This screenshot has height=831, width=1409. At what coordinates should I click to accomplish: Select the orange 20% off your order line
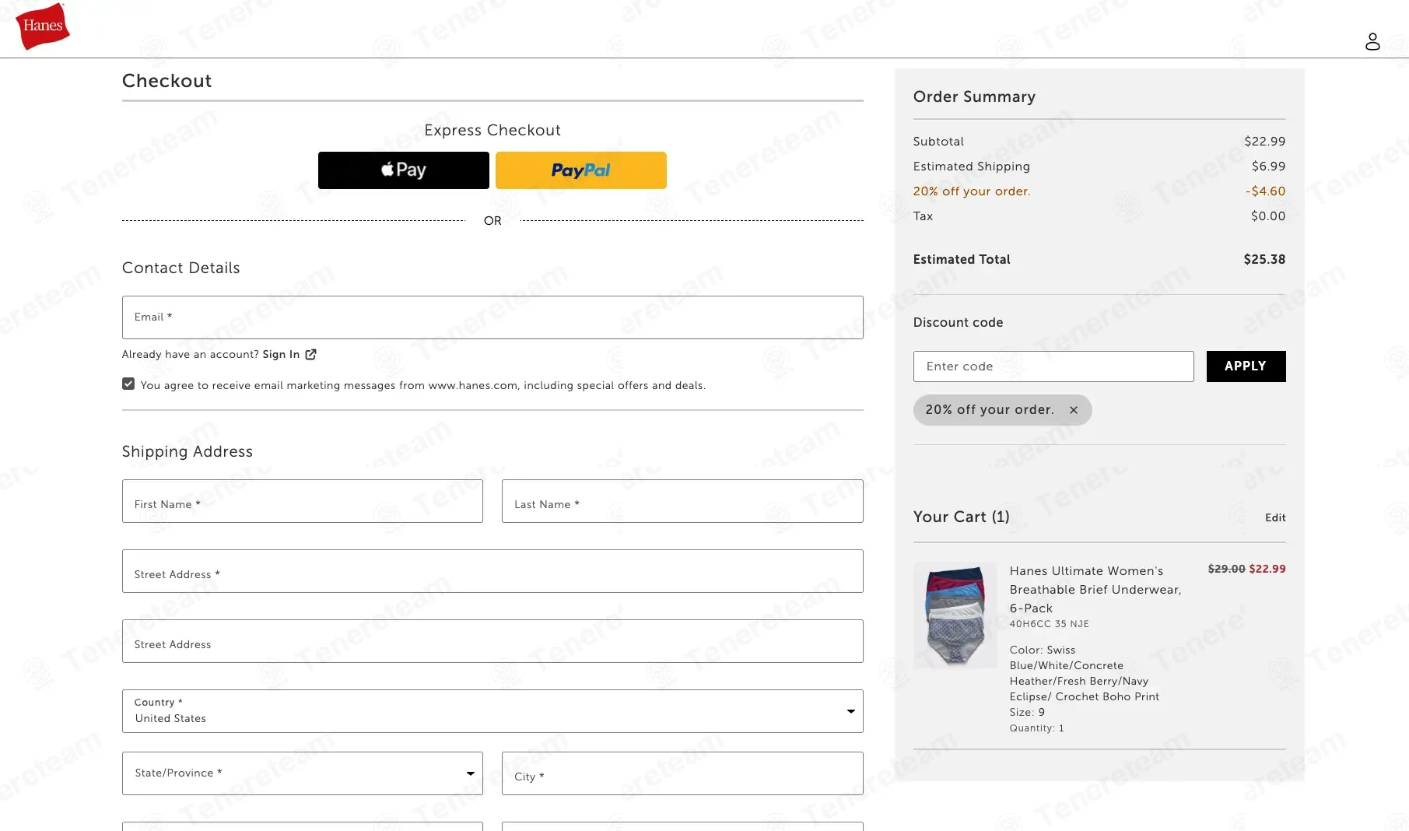(x=972, y=191)
